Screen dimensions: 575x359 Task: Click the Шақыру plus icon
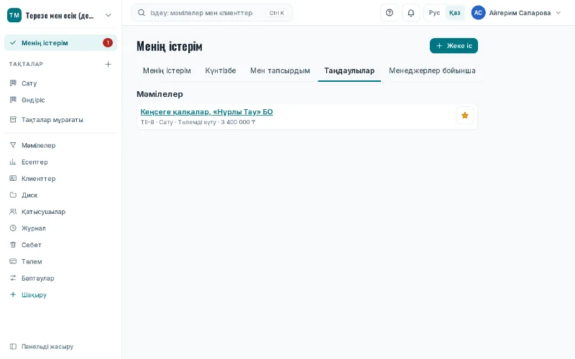[x=13, y=294]
